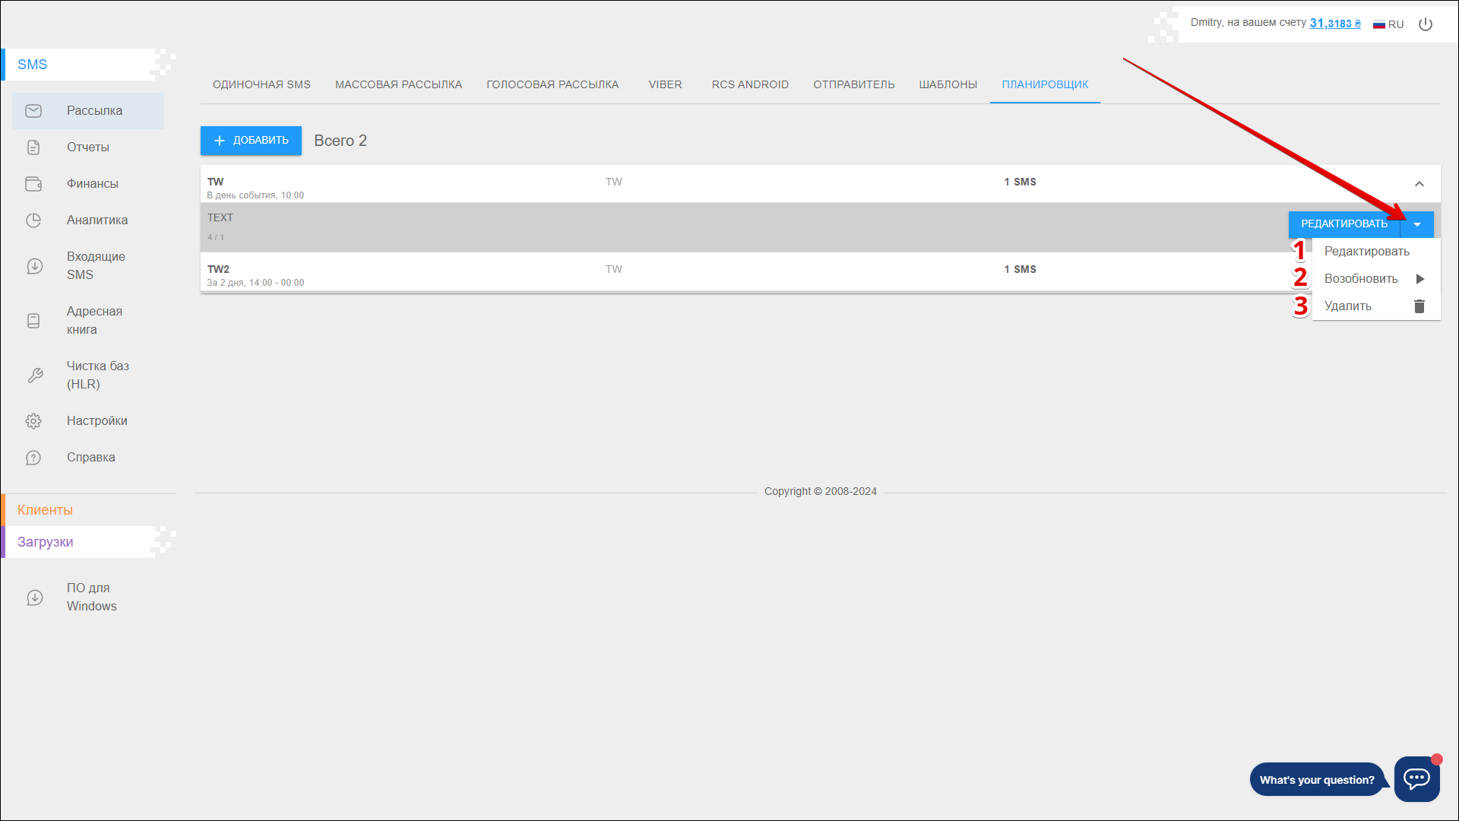Image resolution: width=1459 pixels, height=821 pixels.
Task: Toggle dropdown arrow beside Редактировать button
Action: [x=1417, y=224]
